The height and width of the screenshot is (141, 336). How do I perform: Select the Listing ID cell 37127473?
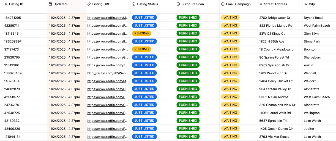pos(12,50)
